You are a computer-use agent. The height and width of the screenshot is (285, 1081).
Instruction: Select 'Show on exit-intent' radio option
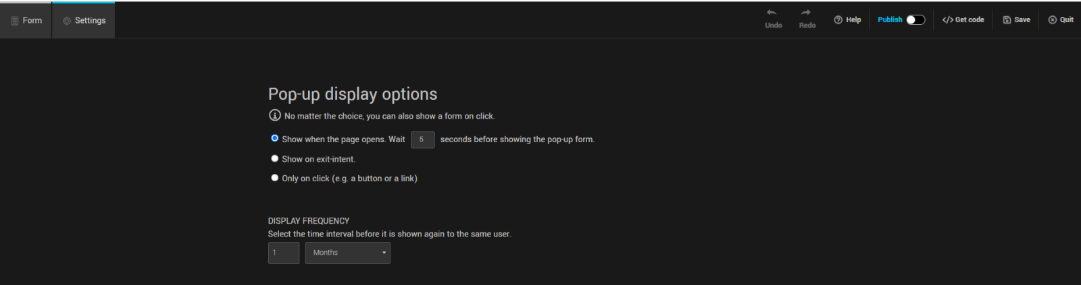[275, 158]
